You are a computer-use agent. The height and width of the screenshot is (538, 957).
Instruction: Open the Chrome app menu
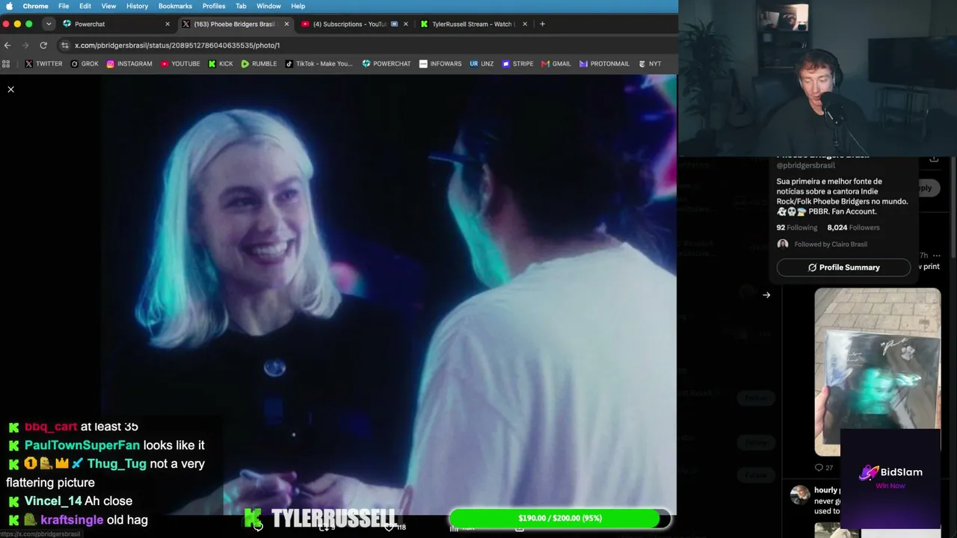click(35, 6)
